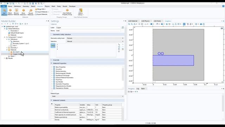This screenshot has width=225, height=127.
Task: Click the Name input field
Action: (x=88, y=31)
